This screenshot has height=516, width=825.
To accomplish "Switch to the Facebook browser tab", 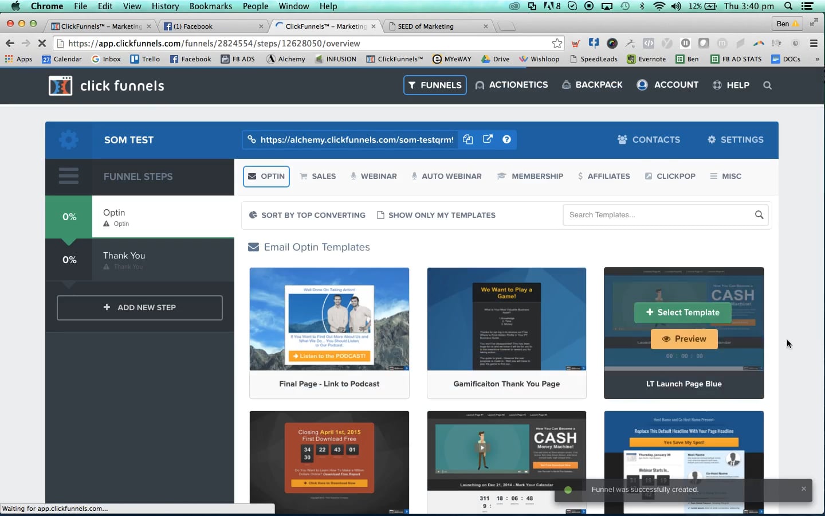I will 212,26.
